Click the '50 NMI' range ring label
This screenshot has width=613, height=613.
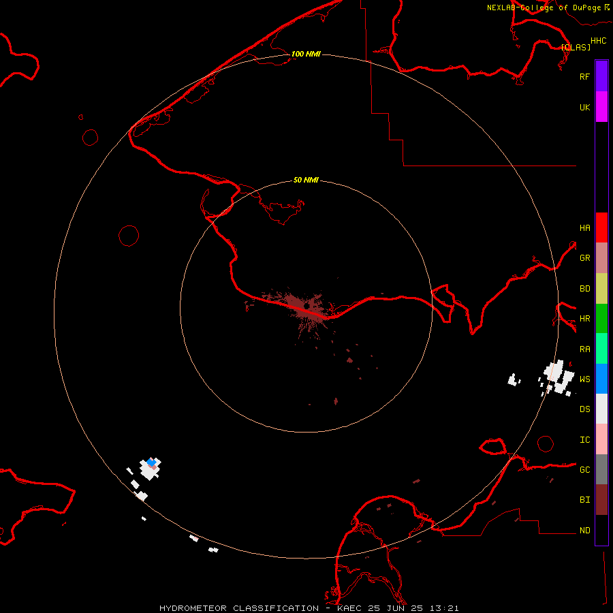click(x=306, y=180)
